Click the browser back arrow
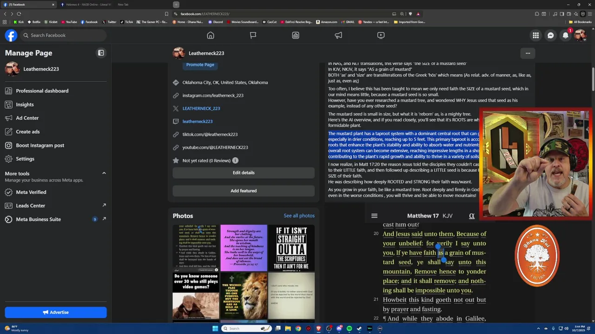Viewport: 595px width, 334px height. pos(5,14)
